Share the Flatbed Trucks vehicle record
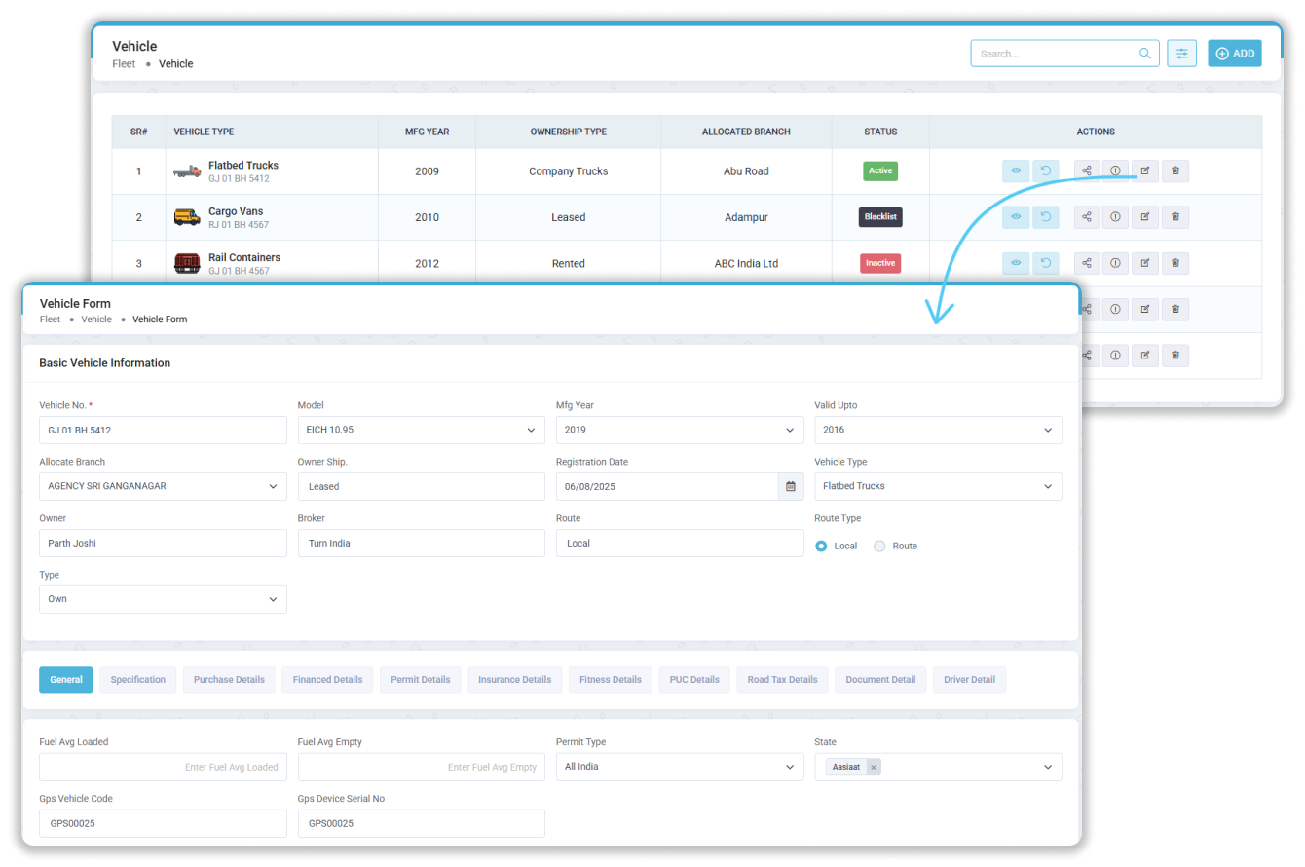This screenshot has width=1305, height=867. pos(1087,170)
